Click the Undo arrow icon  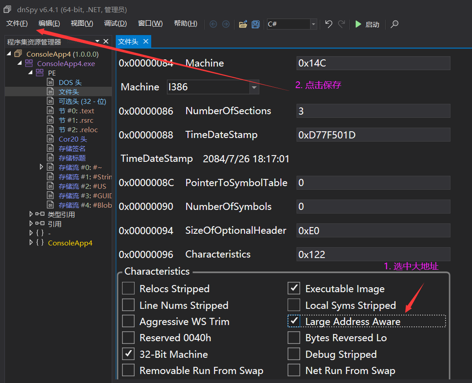point(328,24)
